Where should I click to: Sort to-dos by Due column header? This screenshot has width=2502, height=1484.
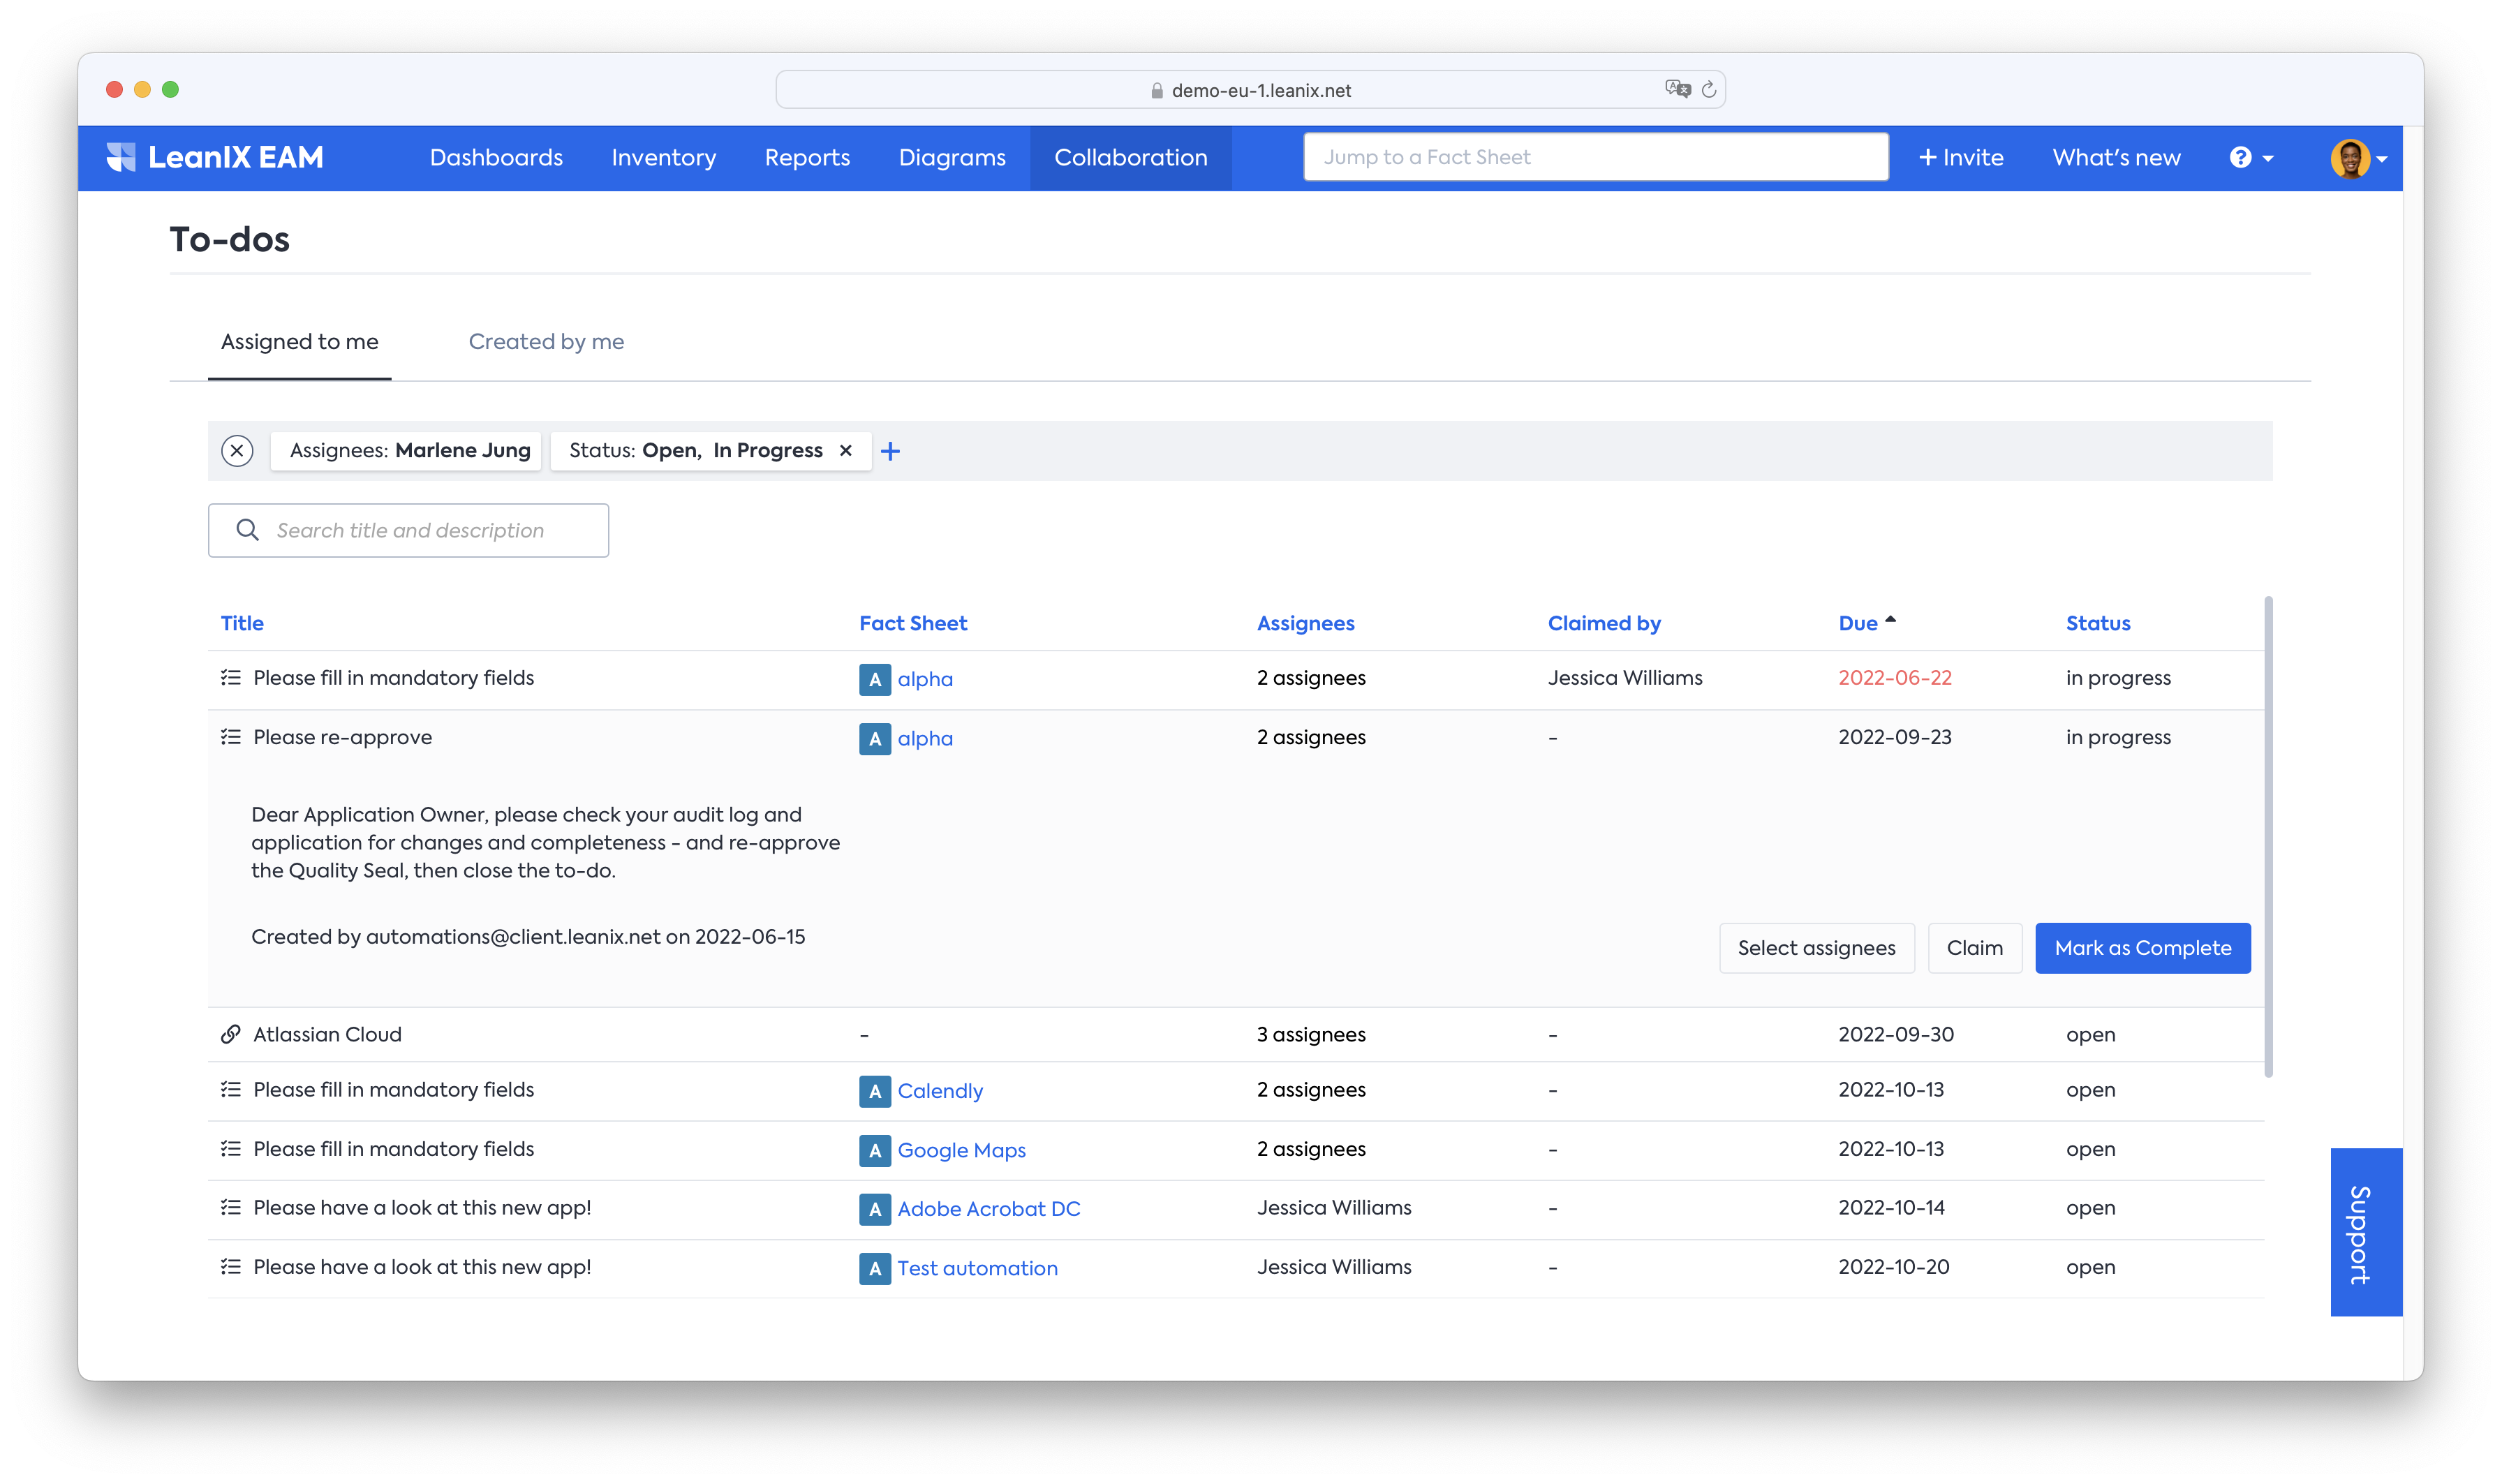[x=1858, y=623]
